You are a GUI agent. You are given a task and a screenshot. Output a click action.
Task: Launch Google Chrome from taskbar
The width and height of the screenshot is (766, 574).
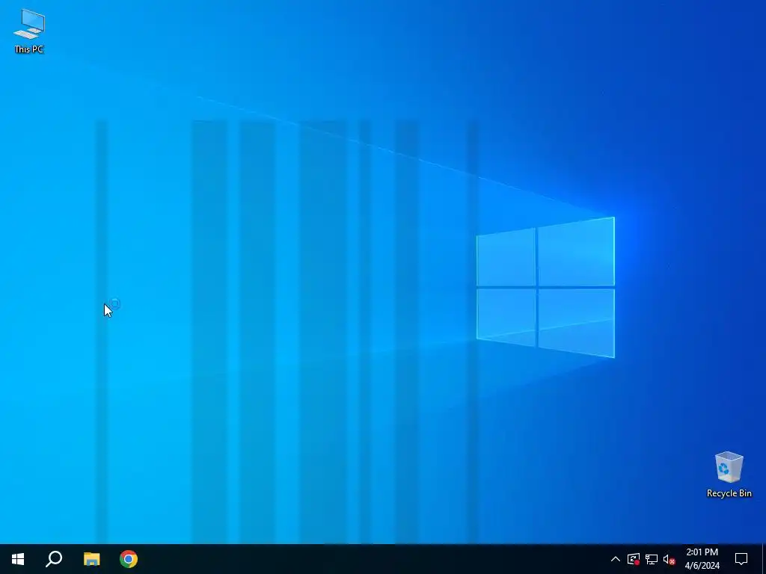pos(129,559)
